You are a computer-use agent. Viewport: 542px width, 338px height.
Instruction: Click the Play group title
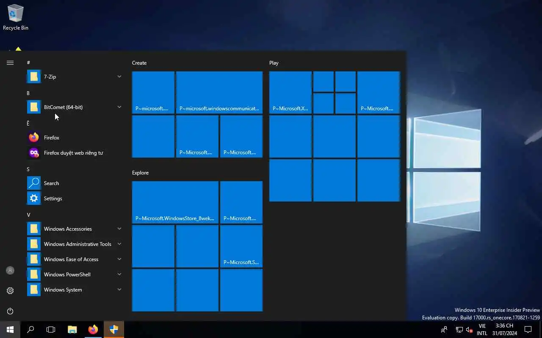click(x=274, y=63)
